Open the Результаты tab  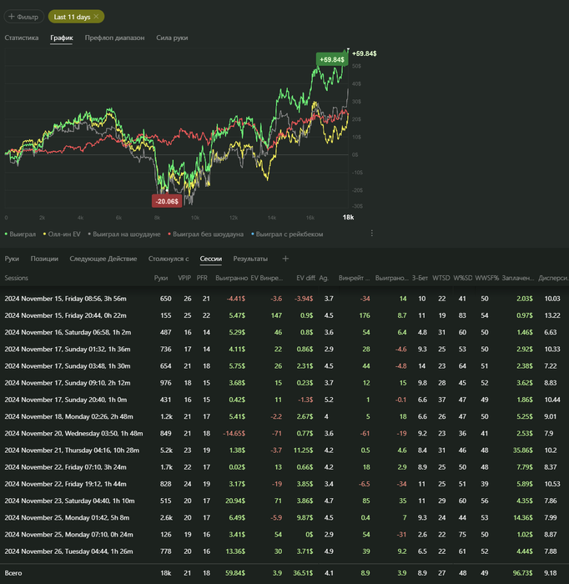[250, 259]
